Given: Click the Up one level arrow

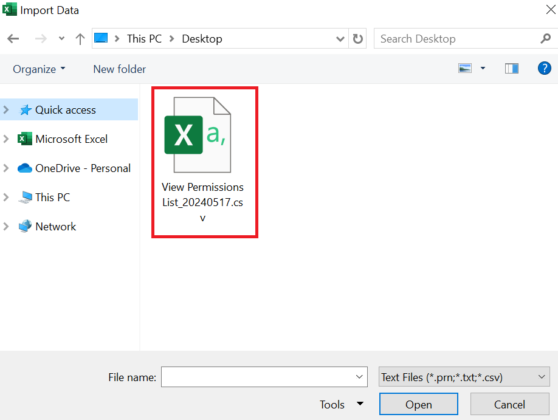Looking at the screenshot, I should [80, 39].
